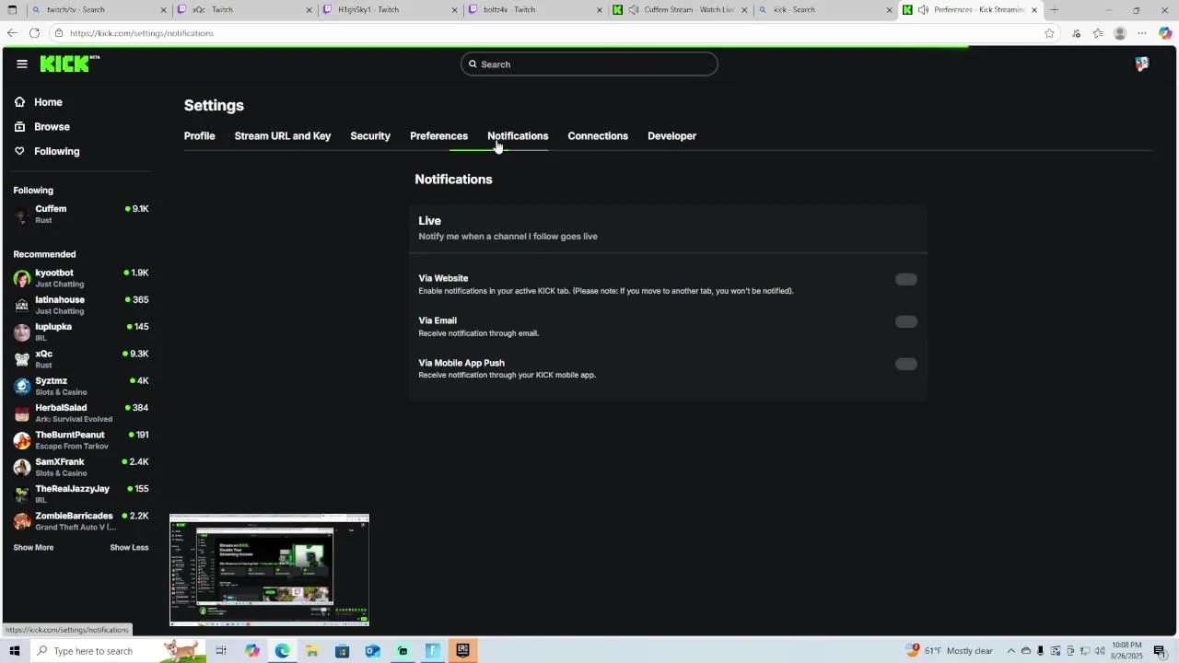Switch to kick Search browser tab
The width and height of the screenshot is (1179, 663).
tap(824, 10)
